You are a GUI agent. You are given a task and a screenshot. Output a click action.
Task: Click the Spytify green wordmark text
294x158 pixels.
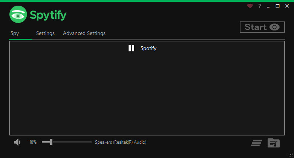tap(48, 15)
